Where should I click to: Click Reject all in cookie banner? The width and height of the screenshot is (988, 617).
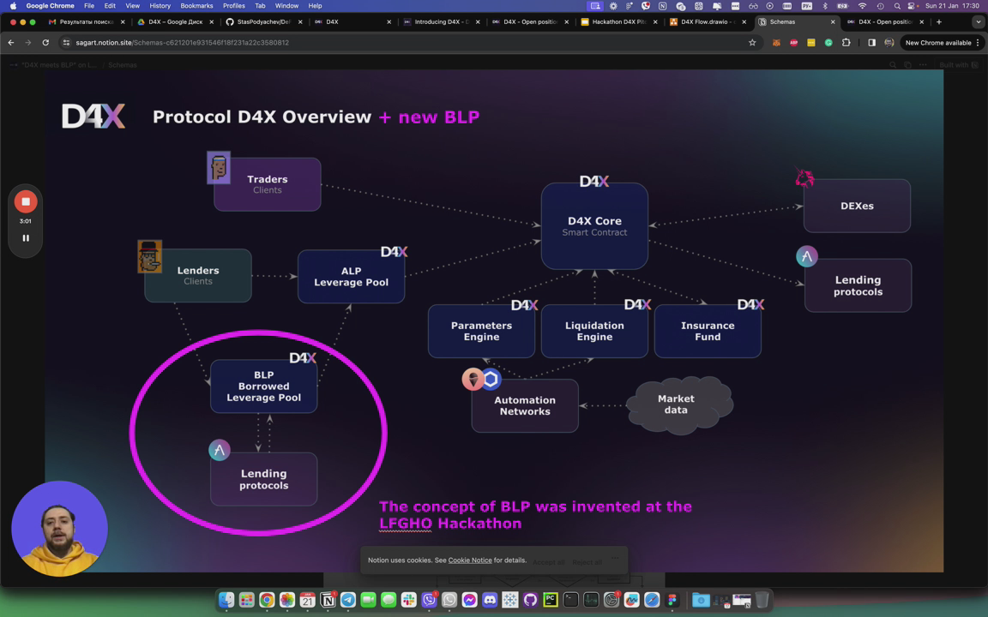587,562
